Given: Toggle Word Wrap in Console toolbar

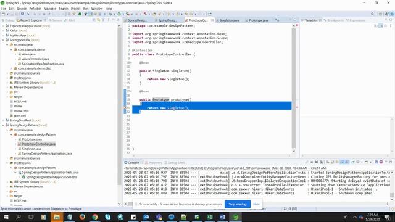Looking at the screenshot, I should 337,162.
